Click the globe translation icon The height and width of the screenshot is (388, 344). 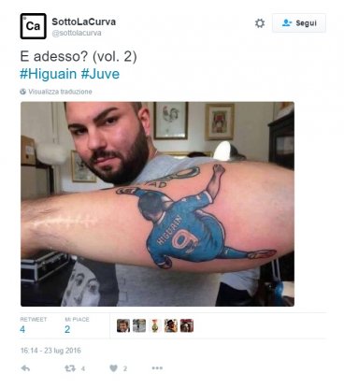(23, 92)
